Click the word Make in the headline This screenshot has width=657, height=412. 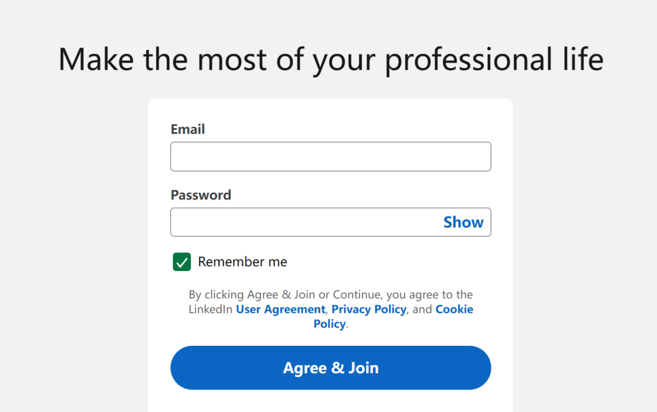pos(96,60)
